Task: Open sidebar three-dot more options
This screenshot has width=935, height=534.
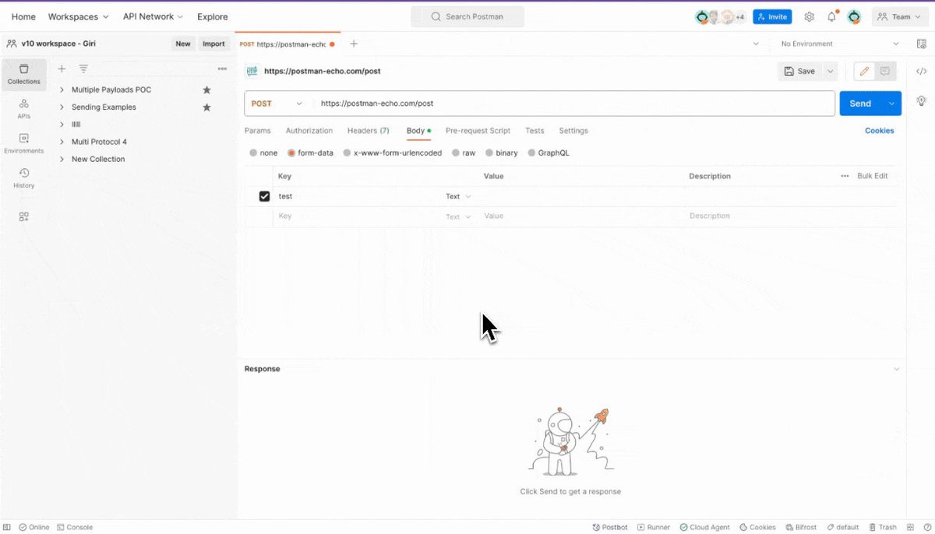Action: (222, 69)
